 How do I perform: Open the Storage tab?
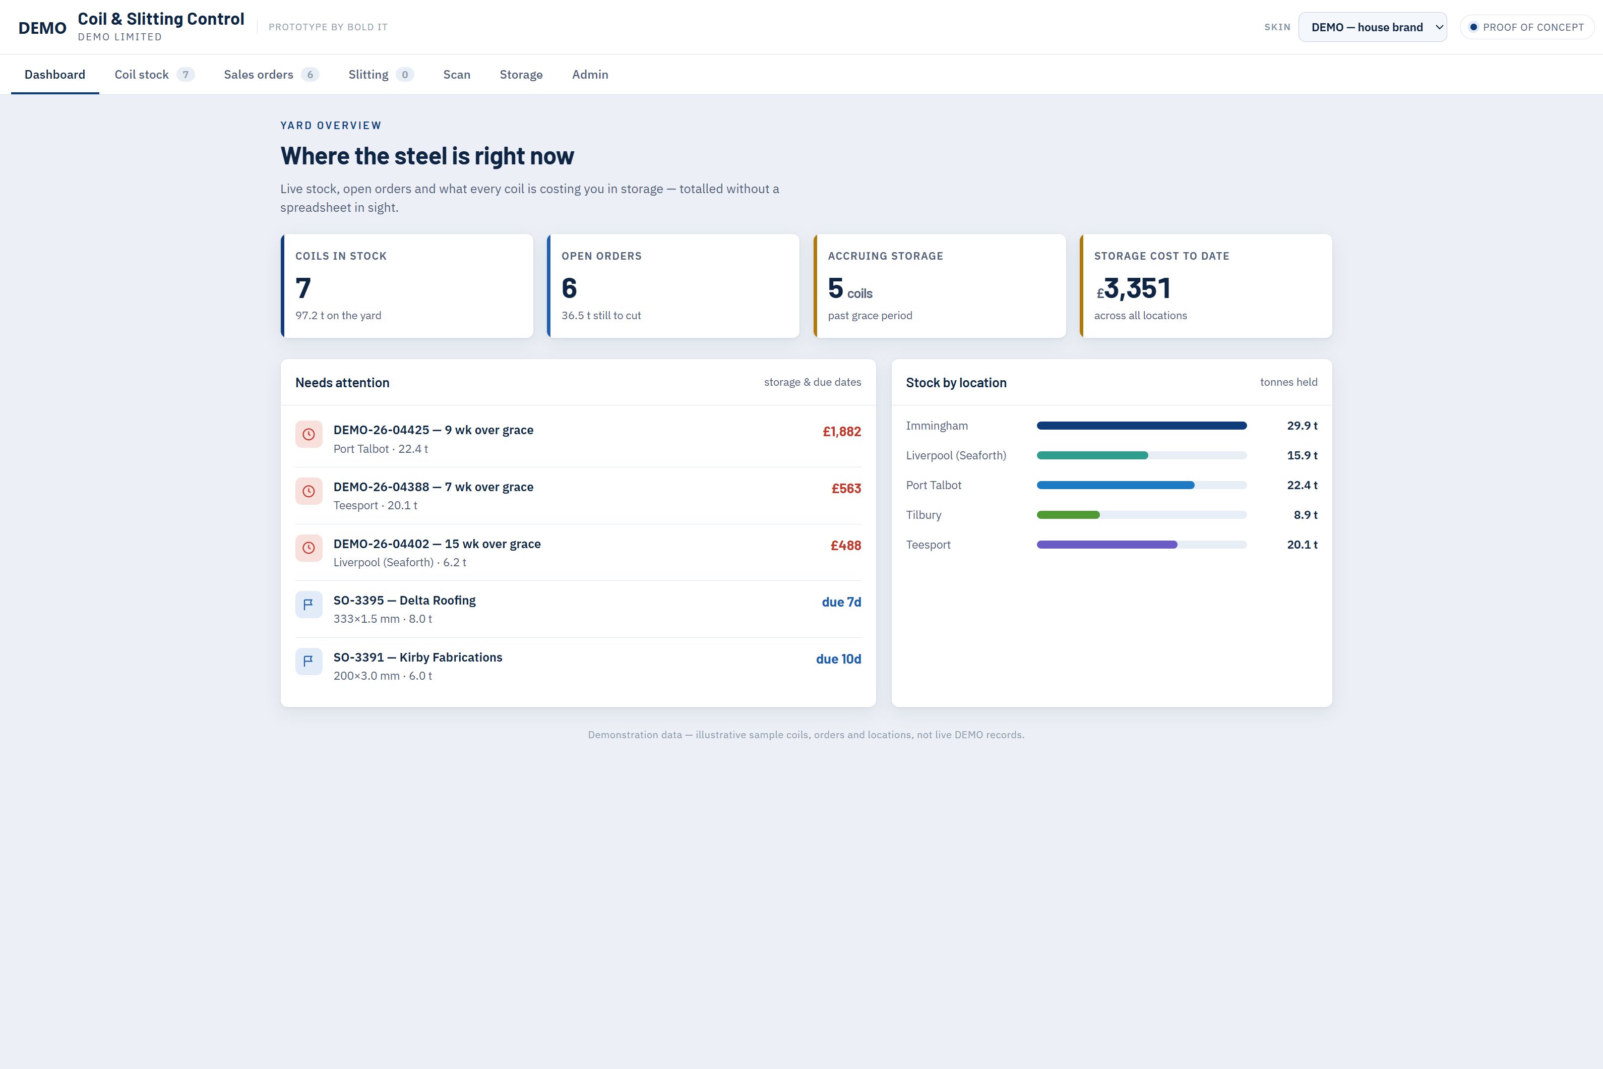click(x=521, y=74)
